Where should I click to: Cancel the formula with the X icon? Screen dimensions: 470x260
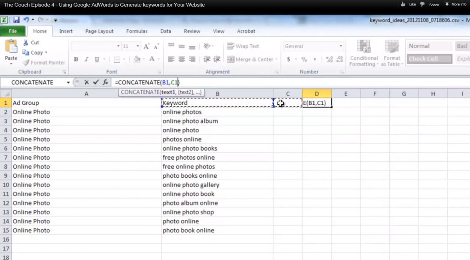[x=86, y=82]
